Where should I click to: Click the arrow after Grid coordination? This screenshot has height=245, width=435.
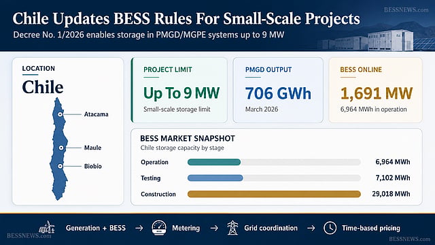pos(311,228)
